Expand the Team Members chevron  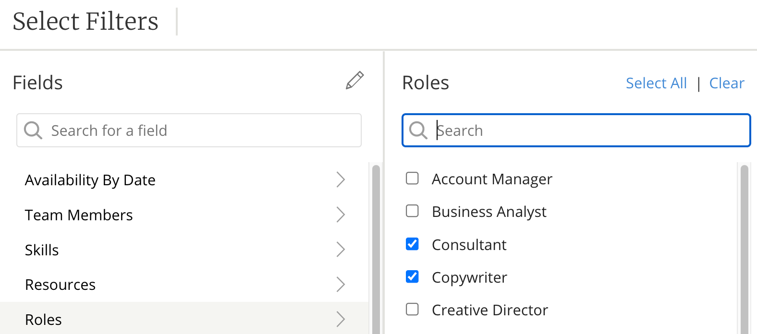click(x=341, y=215)
